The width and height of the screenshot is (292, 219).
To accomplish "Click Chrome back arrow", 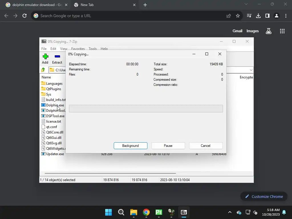I will point(6,16).
